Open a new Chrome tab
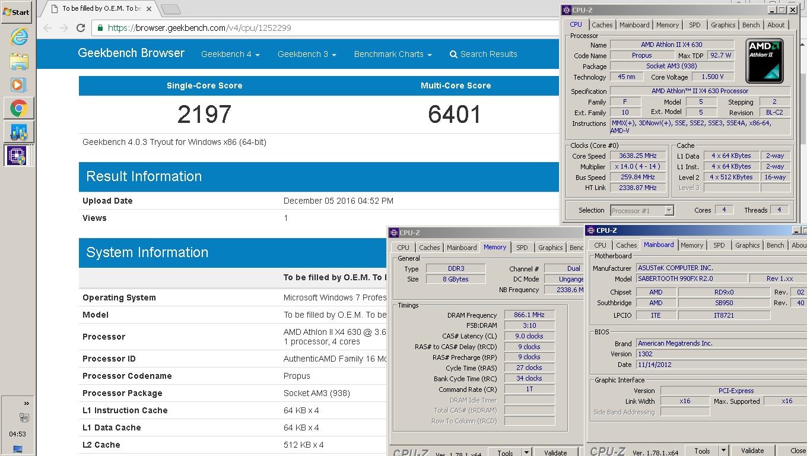 coord(171,9)
